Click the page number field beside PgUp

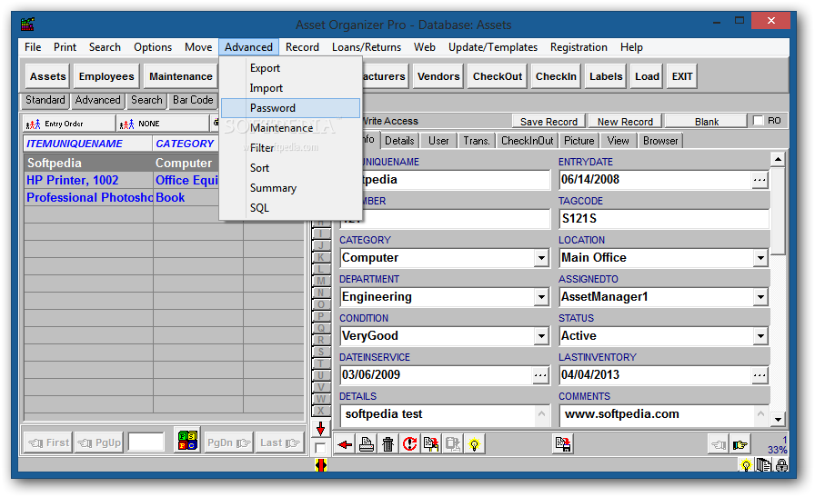tap(146, 443)
